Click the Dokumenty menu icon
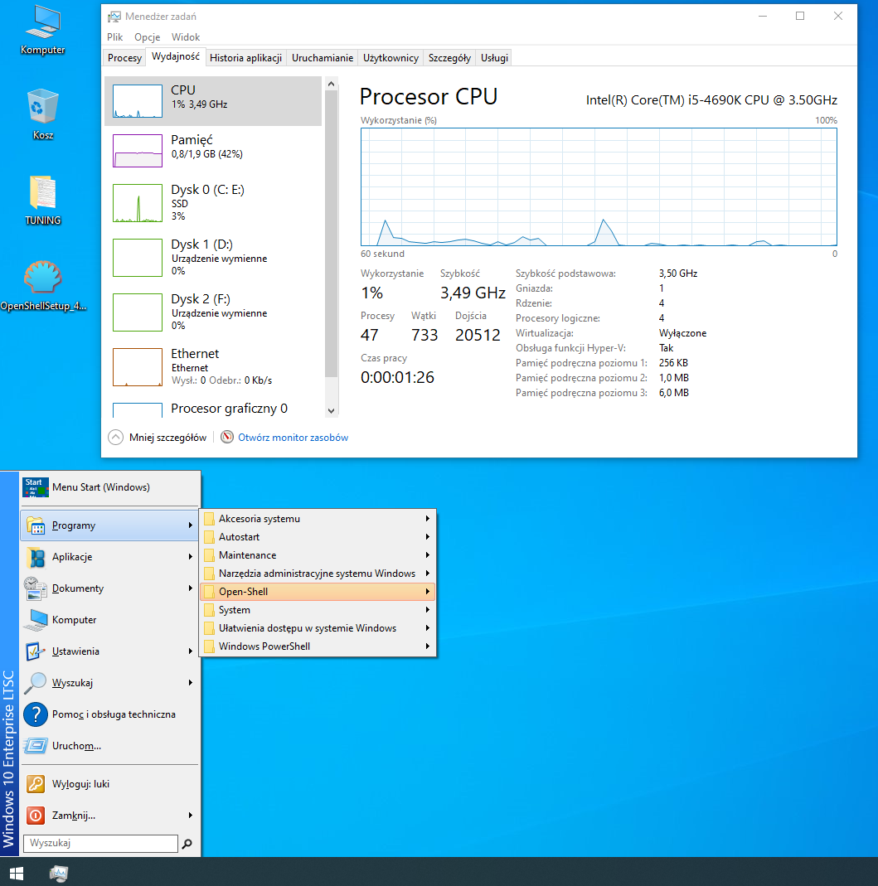The height and width of the screenshot is (886, 878). (x=36, y=588)
